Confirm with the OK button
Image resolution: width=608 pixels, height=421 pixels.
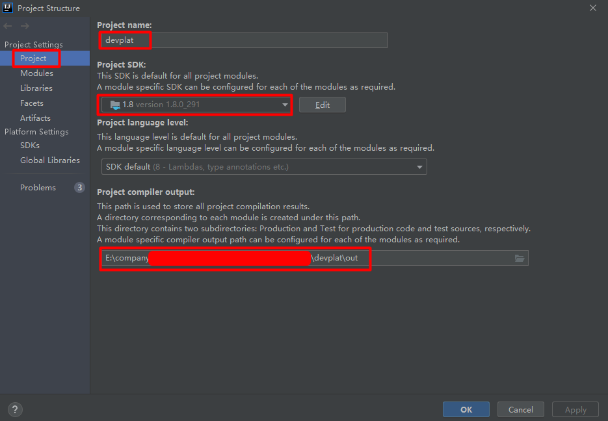[x=466, y=410]
